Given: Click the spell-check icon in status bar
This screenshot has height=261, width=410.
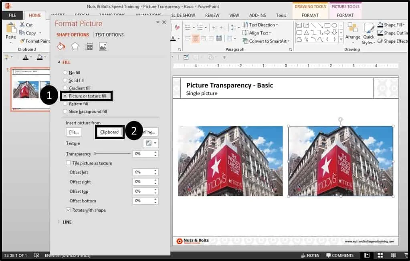Looking at the screenshot, I should point(36,255).
